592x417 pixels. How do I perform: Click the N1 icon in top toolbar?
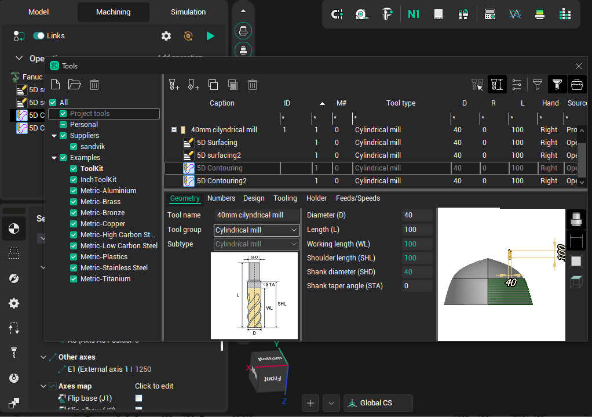pyautogui.click(x=414, y=14)
